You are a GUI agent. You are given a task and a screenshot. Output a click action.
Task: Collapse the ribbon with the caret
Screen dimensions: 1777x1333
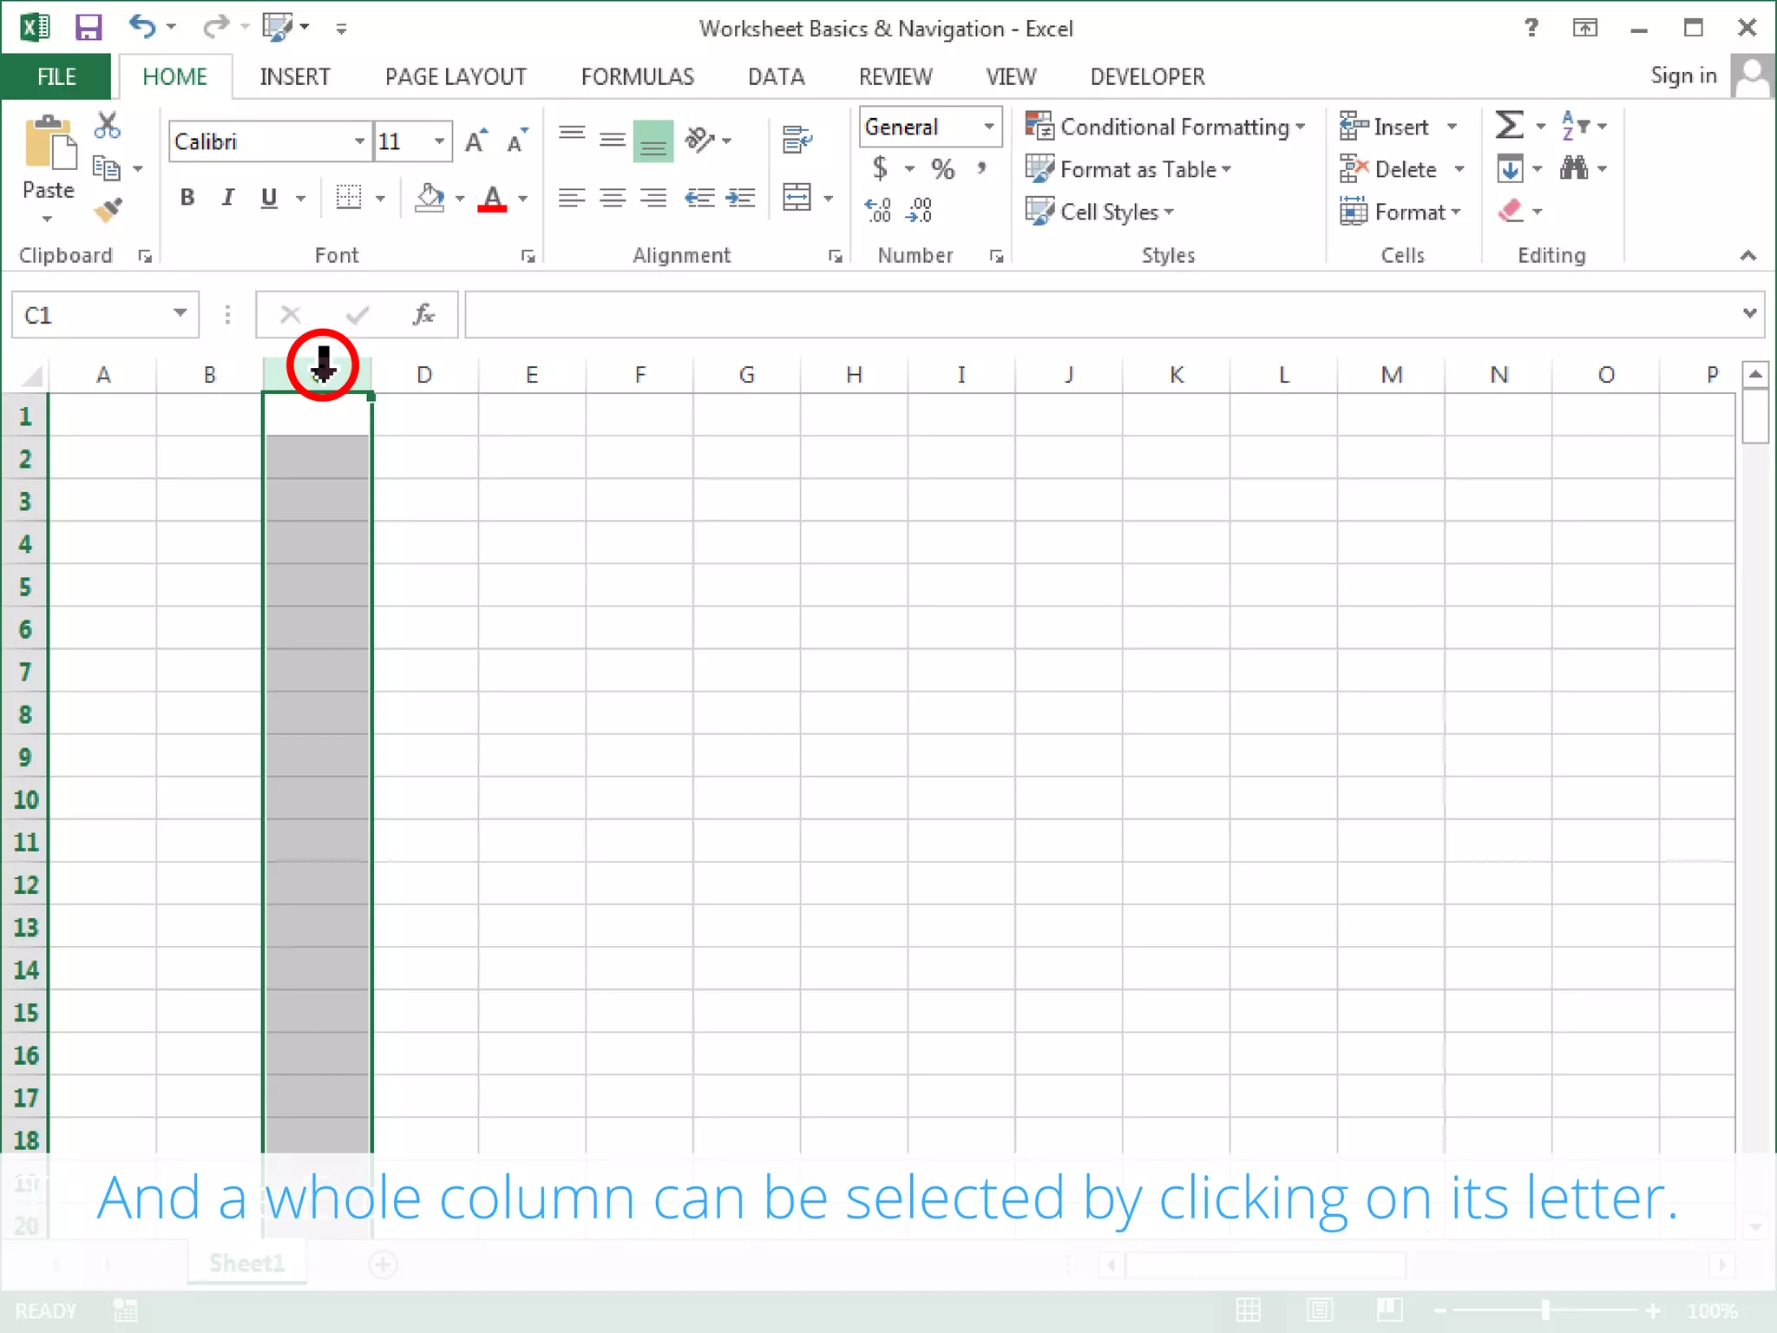(1747, 255)
